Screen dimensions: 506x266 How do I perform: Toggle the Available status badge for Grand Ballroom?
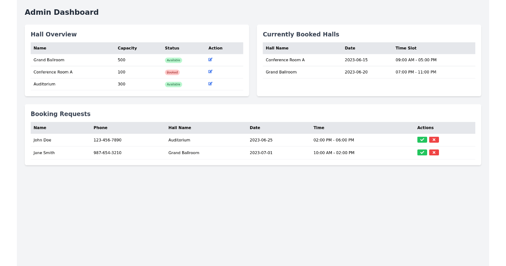point(173,60)
